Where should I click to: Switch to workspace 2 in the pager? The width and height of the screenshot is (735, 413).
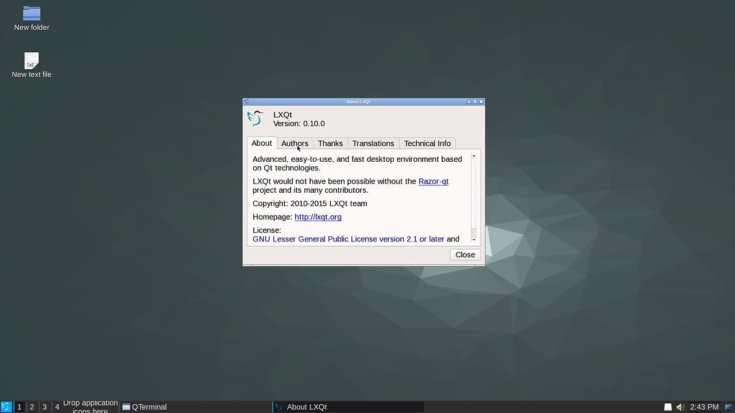[32, 407]
